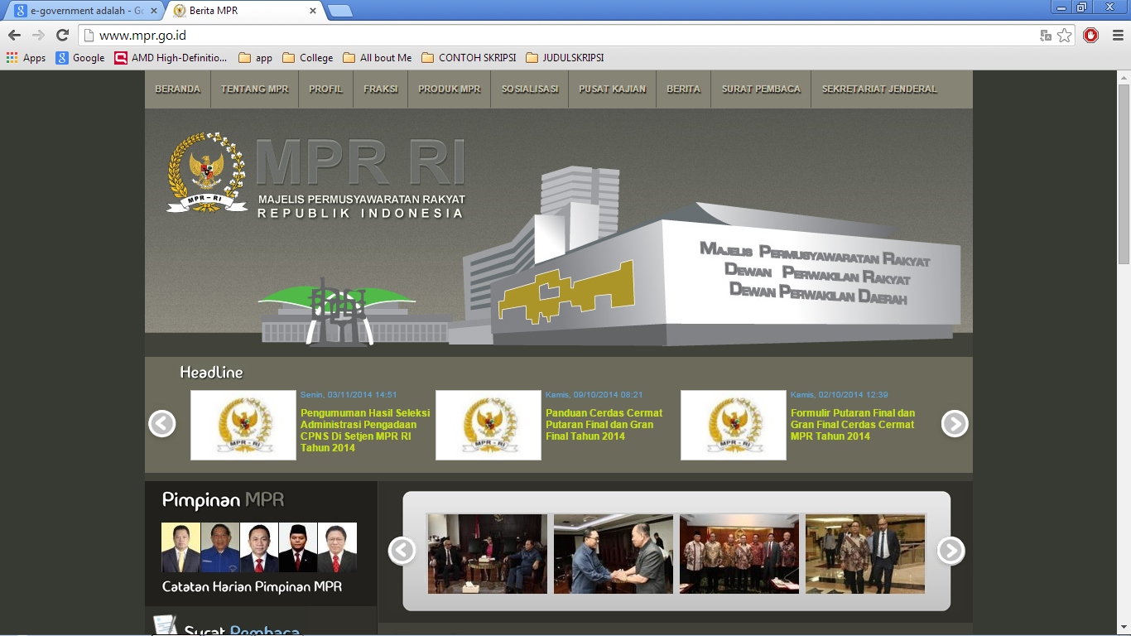This screenshot has height=636, width=1131.
Task: Open last gallery photo of people walking
Action: pos(865,553)
